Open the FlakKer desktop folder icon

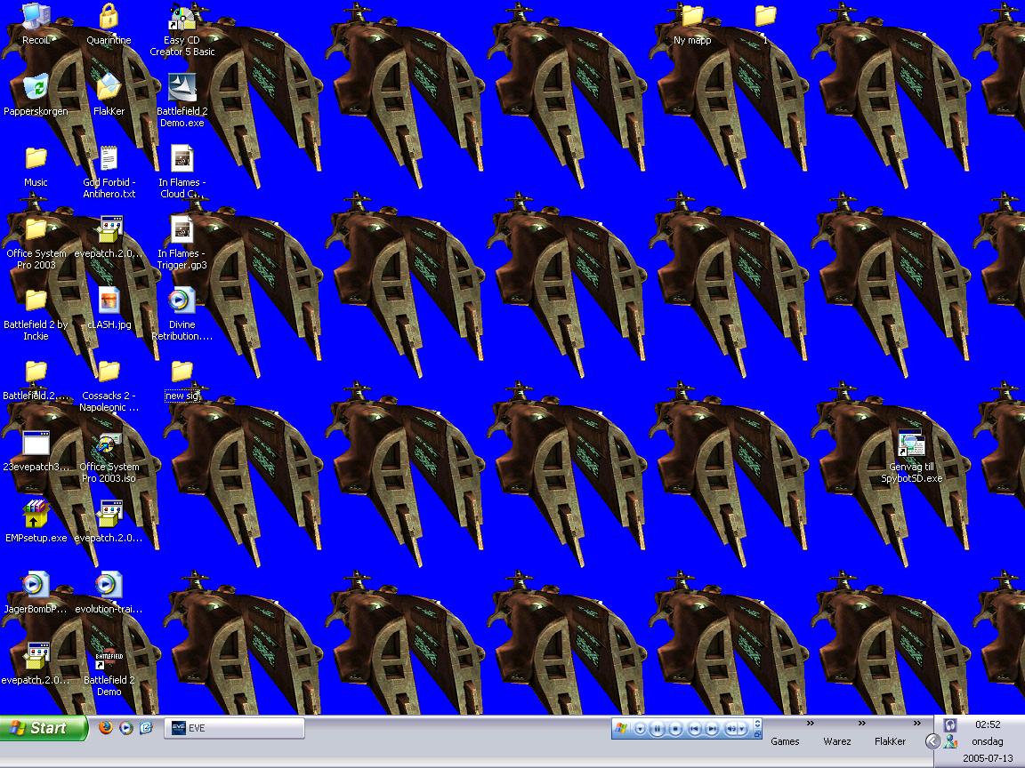[x=109, y=88]
